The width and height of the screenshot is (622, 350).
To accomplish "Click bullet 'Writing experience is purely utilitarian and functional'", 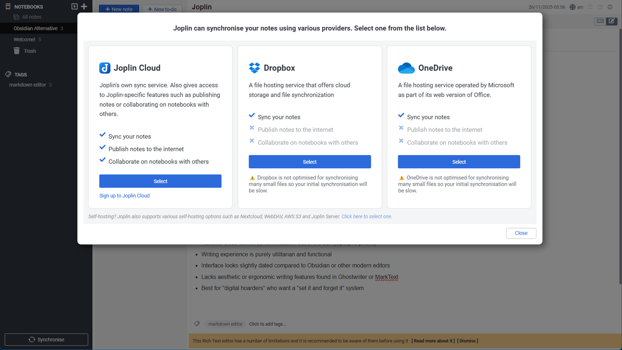I will (266, 254).
